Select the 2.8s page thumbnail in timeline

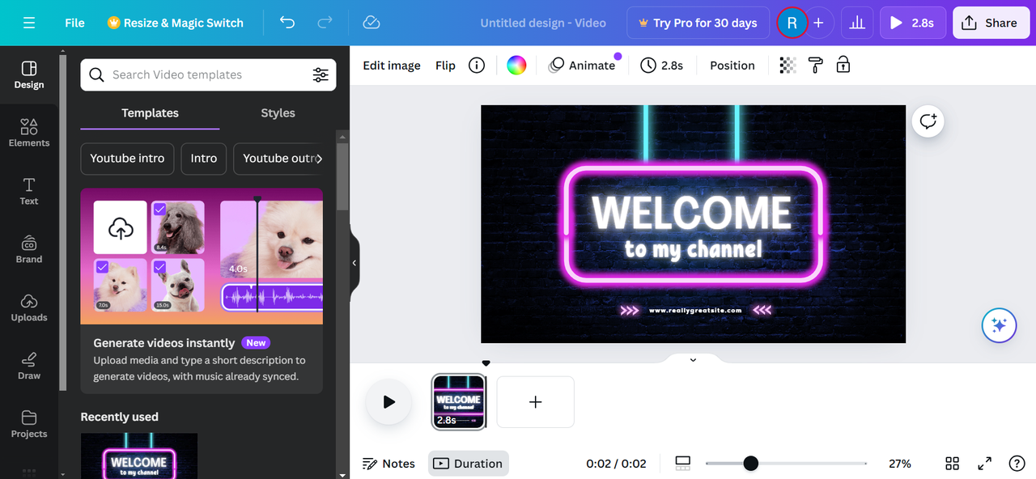pyautogui.click(x=459, y=401)
